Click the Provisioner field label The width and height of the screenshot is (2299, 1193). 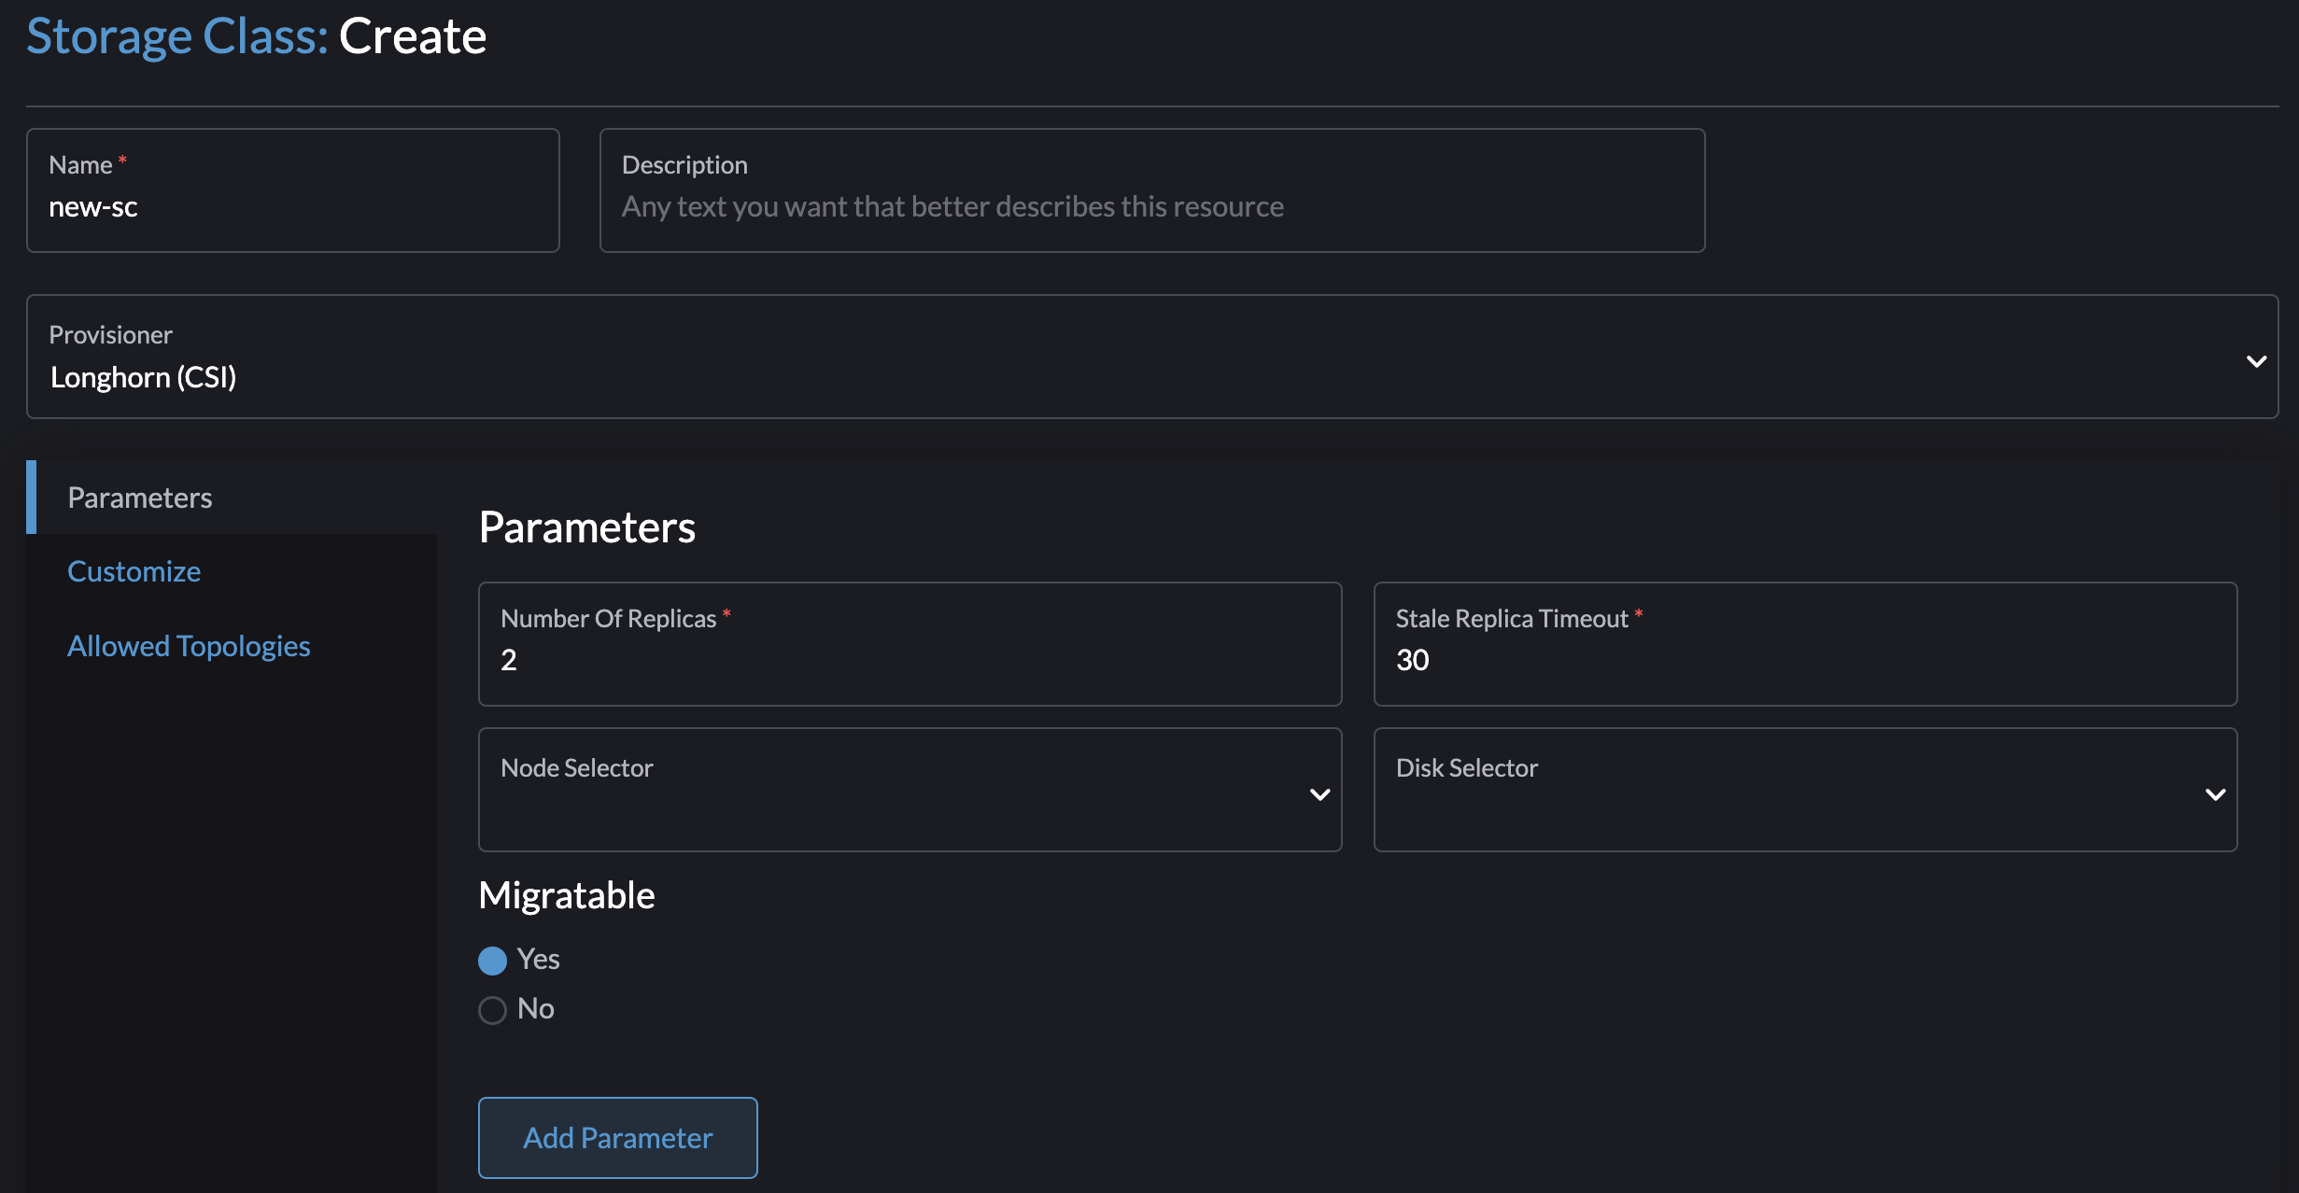coord(110,335)
